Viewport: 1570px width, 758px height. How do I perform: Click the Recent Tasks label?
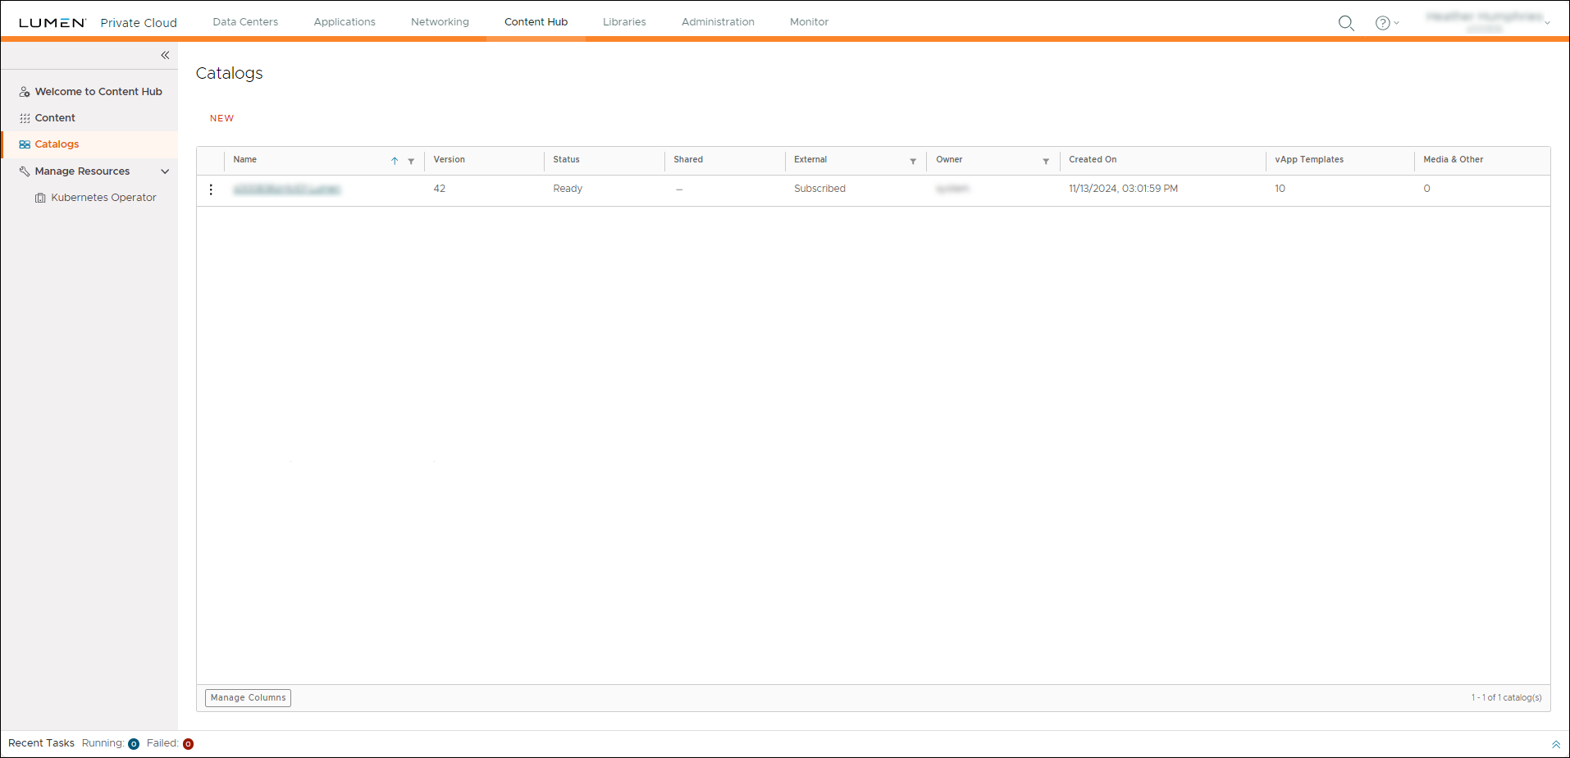41,743
